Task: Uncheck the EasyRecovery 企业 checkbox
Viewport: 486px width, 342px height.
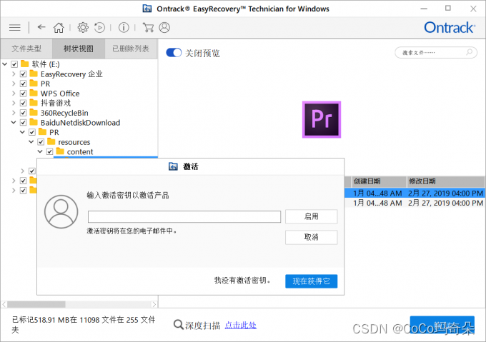Action: 24,74
